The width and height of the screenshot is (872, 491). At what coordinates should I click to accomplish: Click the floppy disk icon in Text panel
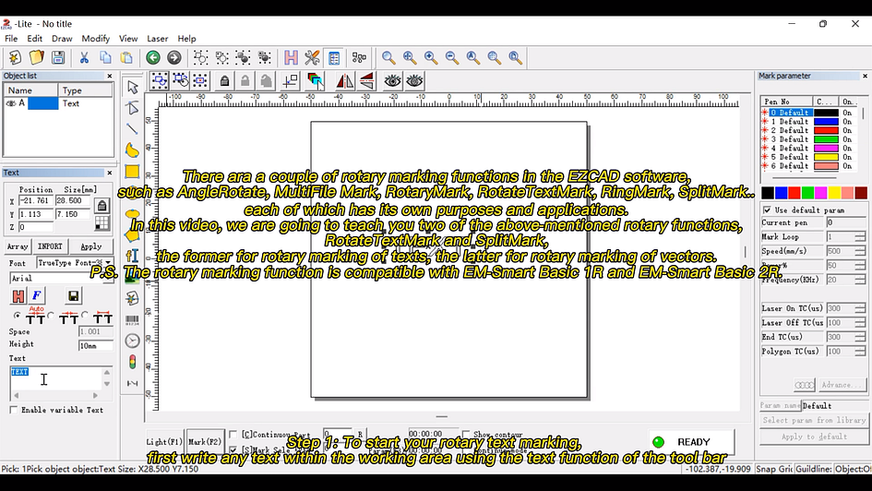click(x=74, y=296)
